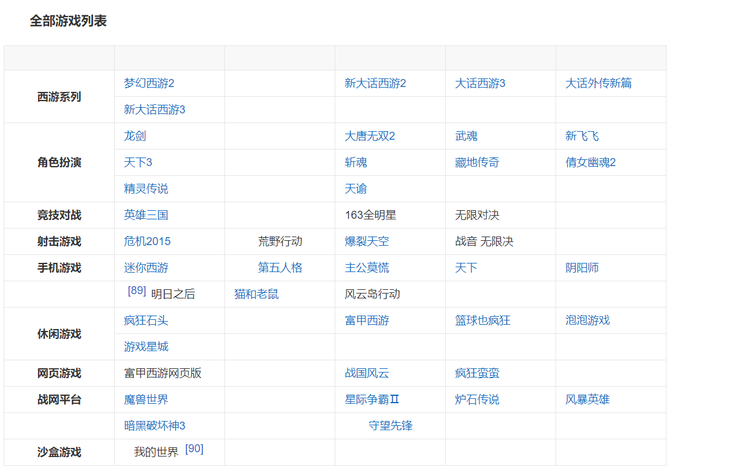The width and height of the screenshot is (753, 470).
Task: Click the 主公莫慌 link
Action: point(367,268)
